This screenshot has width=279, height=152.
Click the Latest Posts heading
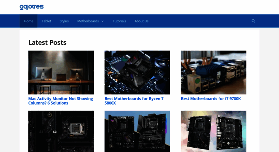47,42
